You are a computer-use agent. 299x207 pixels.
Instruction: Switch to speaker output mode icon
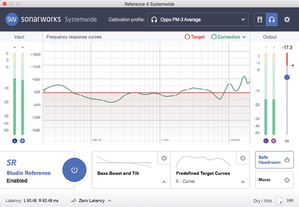(x=260, y=19)
